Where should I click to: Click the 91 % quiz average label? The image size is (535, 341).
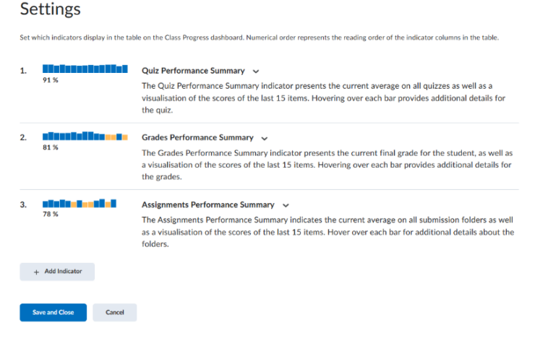(51, 81)
